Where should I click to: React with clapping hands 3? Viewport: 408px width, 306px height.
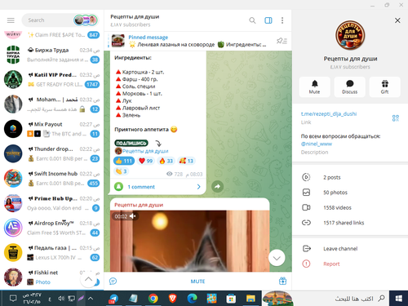pyautogui.click(x=121, y=171)
